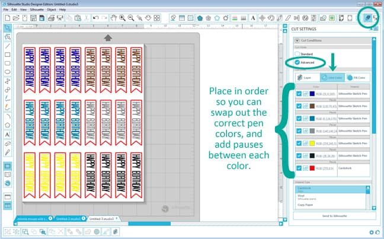Uncheck the teal blue line color row
The width and height of the screenshot is (384, 239).
(x=299, y=119)
